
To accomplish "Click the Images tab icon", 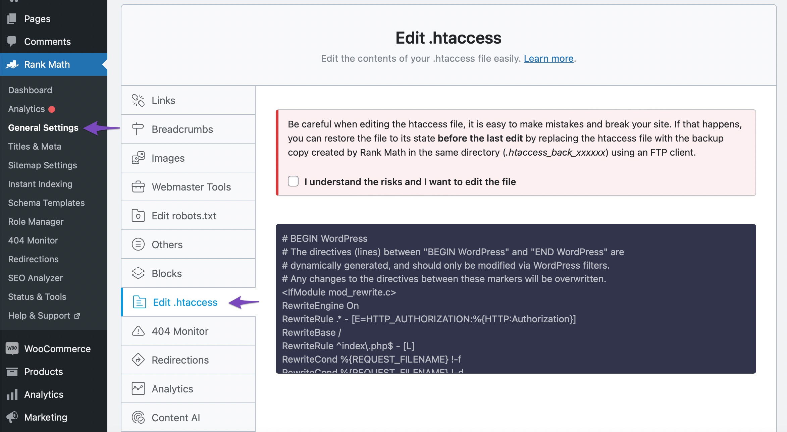I will tap(138, 158).
